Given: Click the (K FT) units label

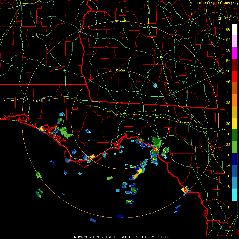Looking at the screenshot, I should [224, 18].
